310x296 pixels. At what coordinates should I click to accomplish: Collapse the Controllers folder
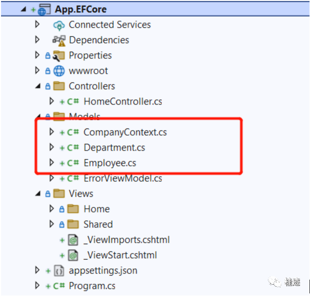coord(38,86)
